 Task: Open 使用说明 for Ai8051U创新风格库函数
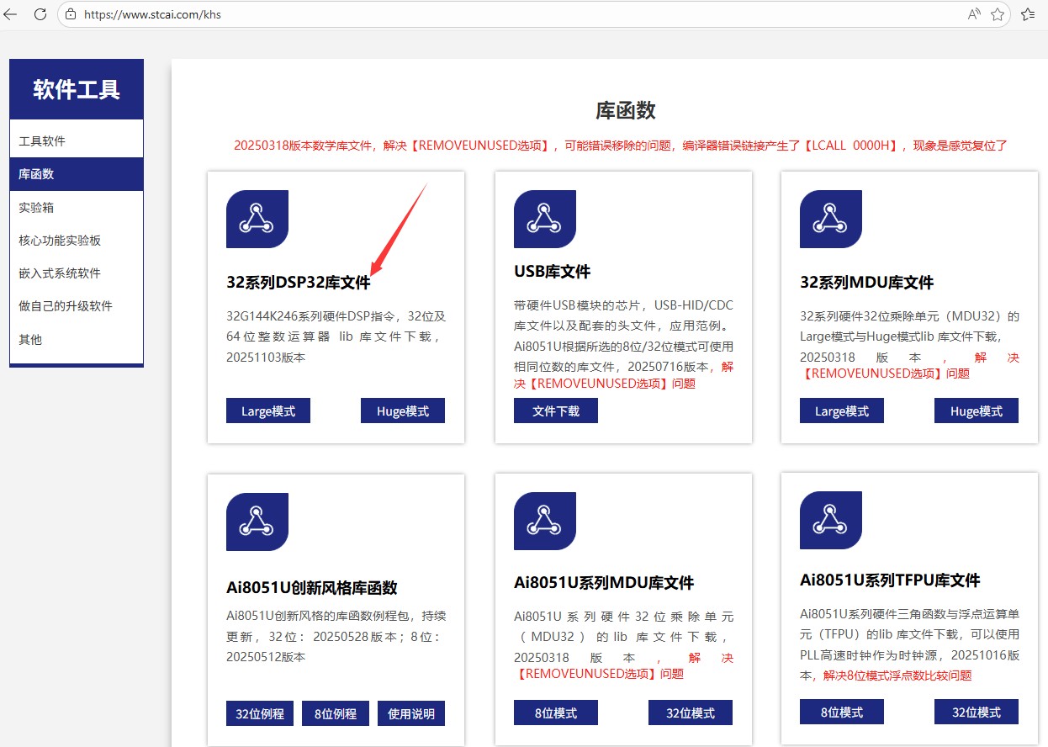click(411, 713)
